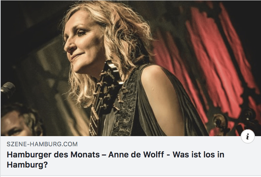Viewport: 261px width, 177px height.
Task: Click the SZENE-HAMBURG.COM source domain
Action: click(x=42, y=144)
